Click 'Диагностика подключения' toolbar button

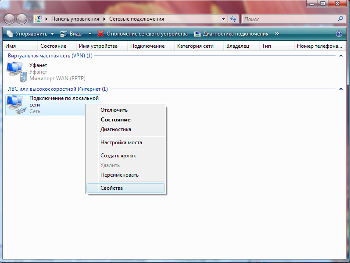[x=231, y=34]
